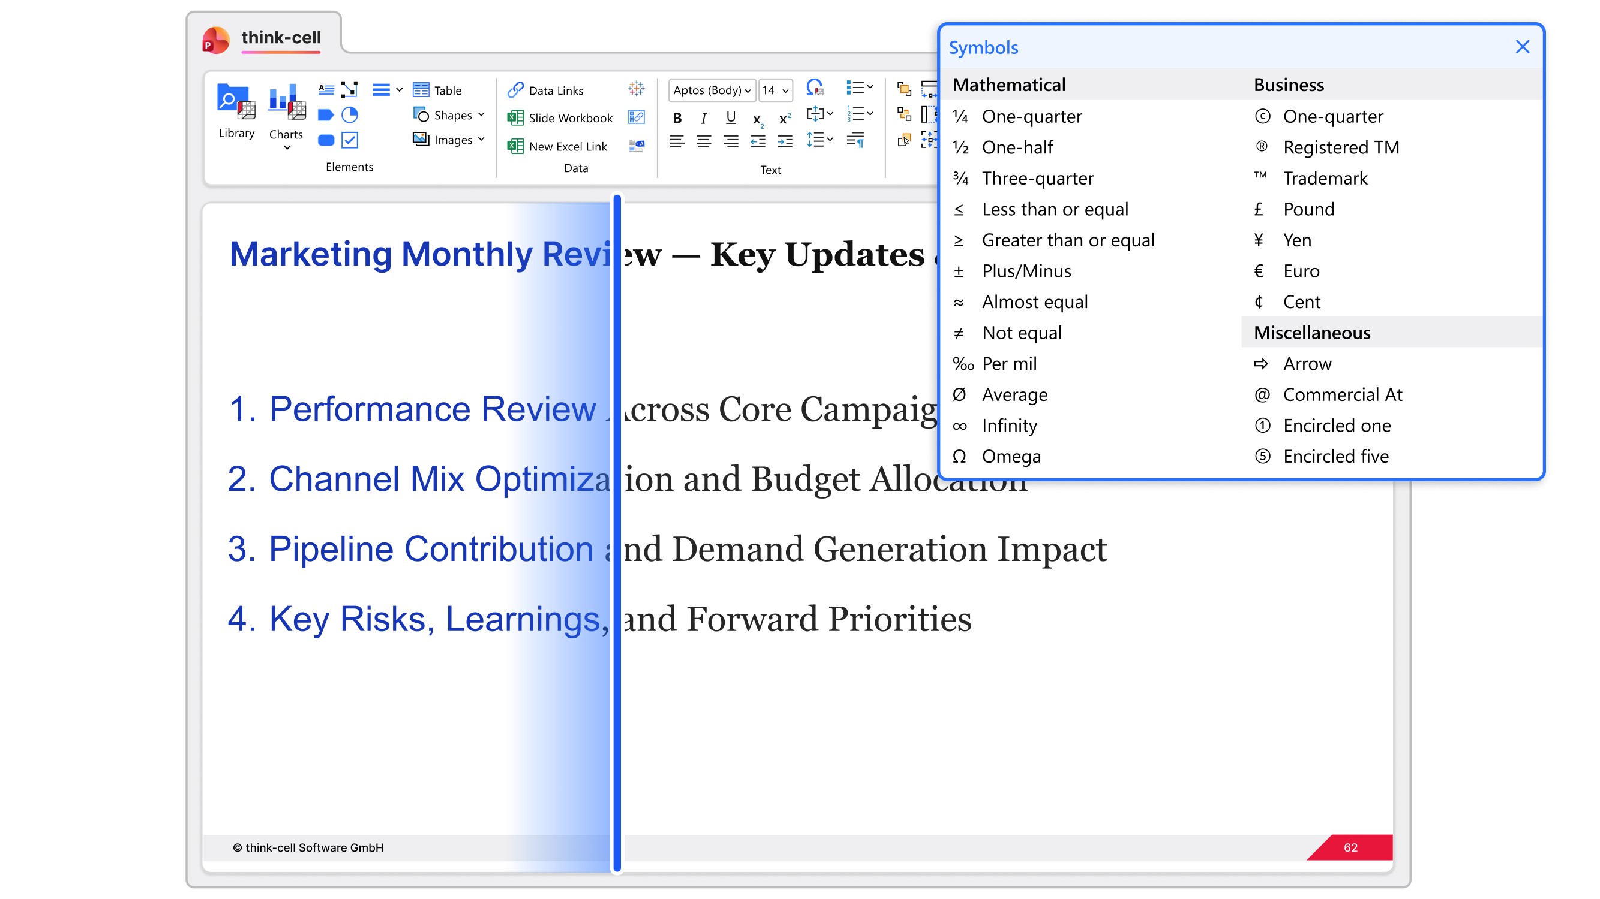Toggle bold formatting
The image size is (1600, 899).
point(677,118)
